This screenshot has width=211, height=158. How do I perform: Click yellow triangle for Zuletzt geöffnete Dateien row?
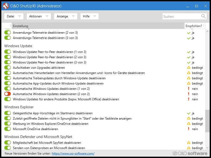point(189,118)
